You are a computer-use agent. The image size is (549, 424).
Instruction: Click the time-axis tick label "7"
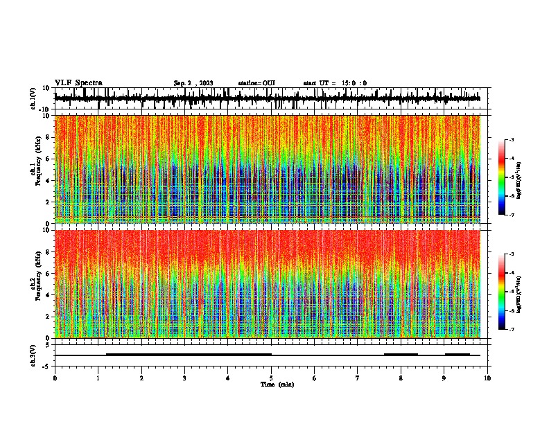[x=358, y=378]
